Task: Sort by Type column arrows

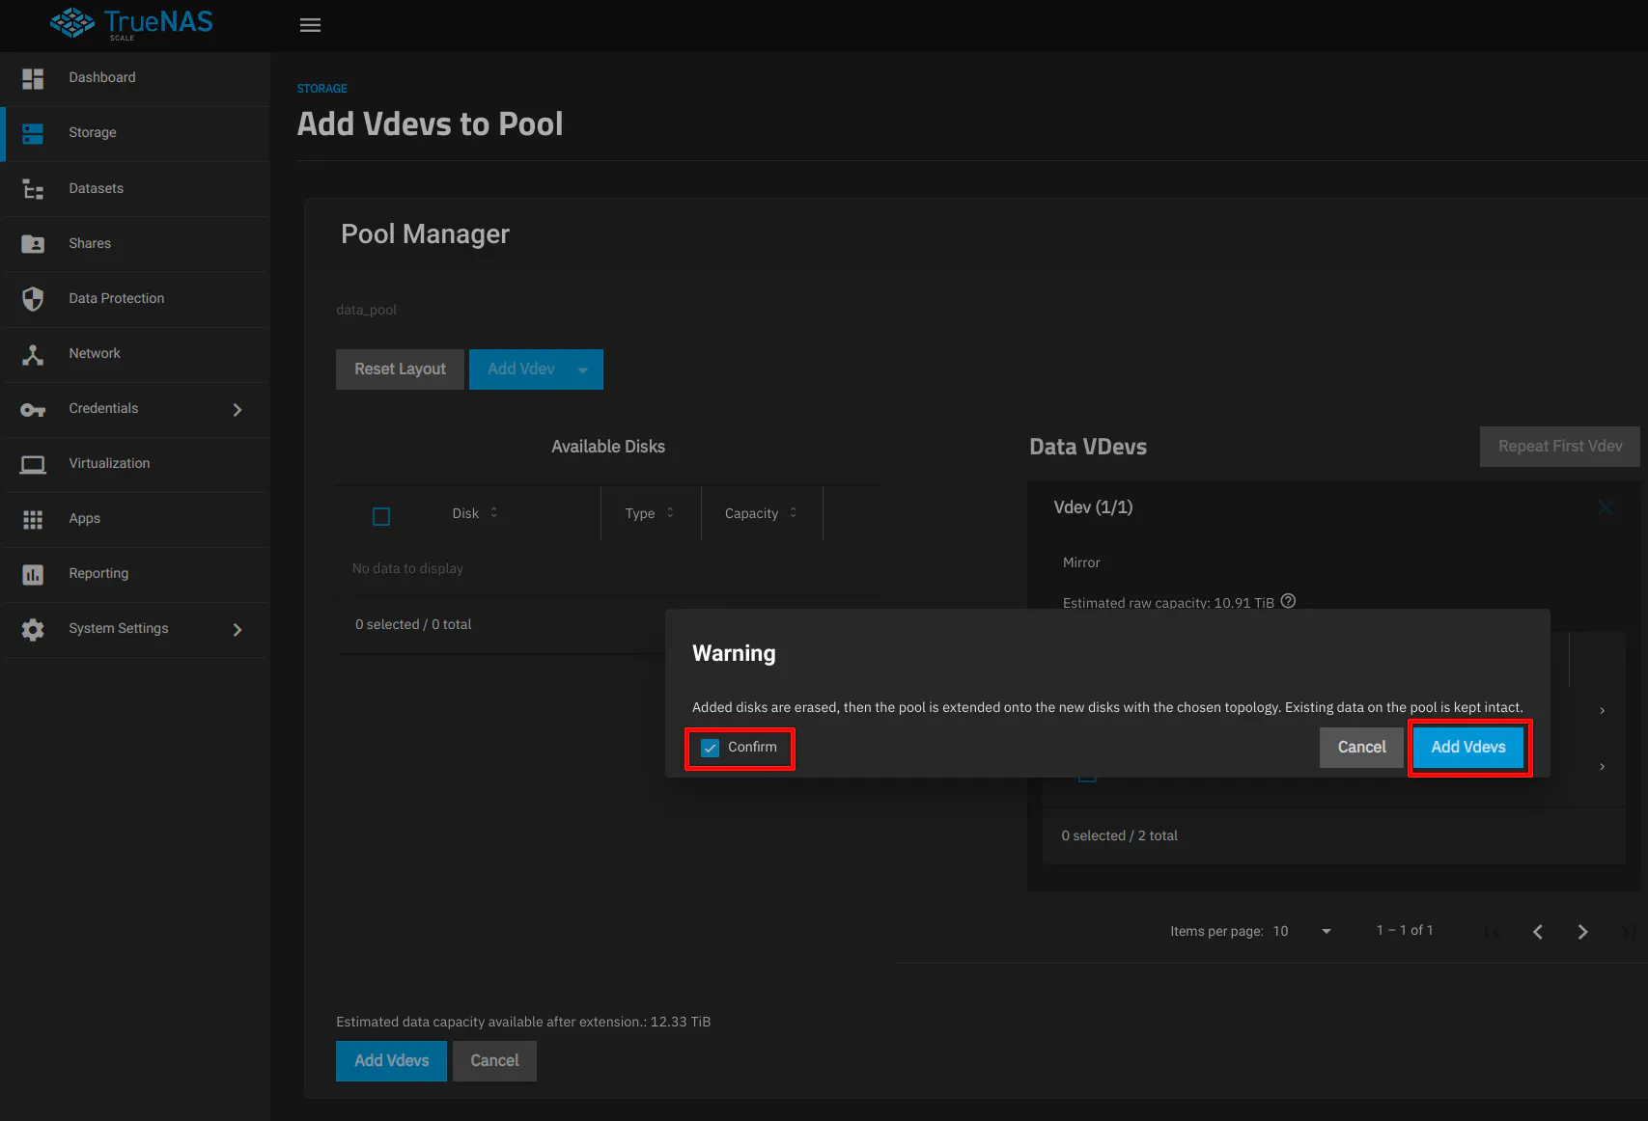Action: tap(670, 512)
